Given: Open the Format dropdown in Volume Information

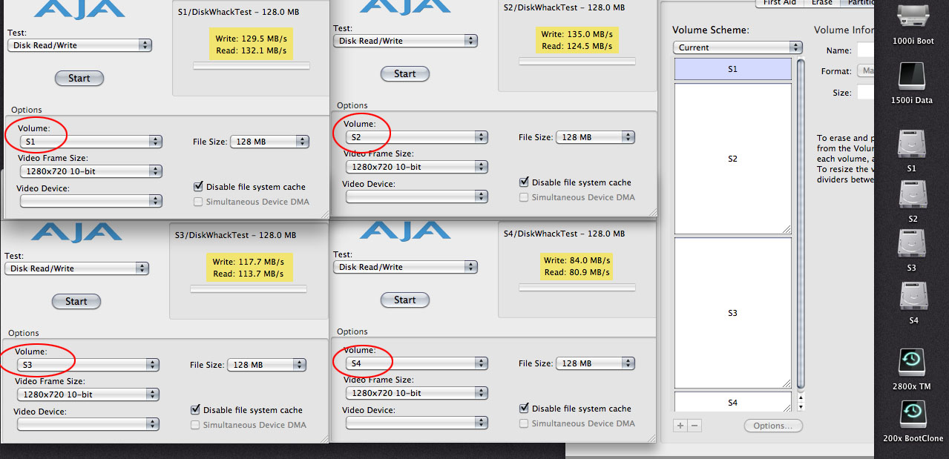Looking at the screenshot, I should [x=865, y=71].
